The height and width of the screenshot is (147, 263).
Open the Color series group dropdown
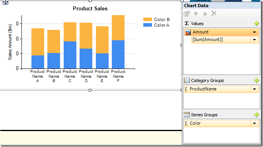click(x=255, y=123)
